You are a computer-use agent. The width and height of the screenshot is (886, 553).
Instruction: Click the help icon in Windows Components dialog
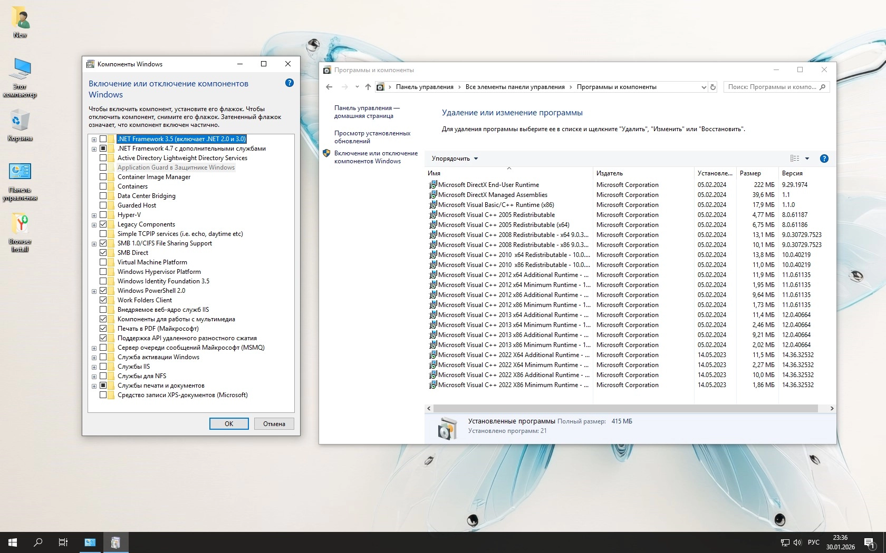click(x=289, y=83)
